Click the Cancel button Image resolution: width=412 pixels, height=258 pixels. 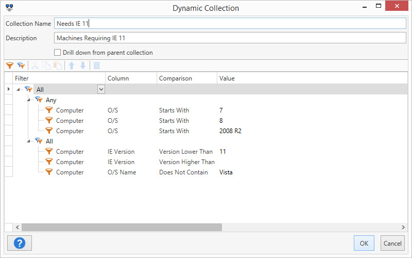[392, 243]
